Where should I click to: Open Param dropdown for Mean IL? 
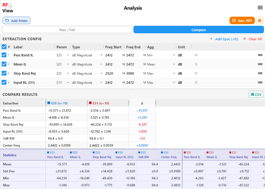63,64
